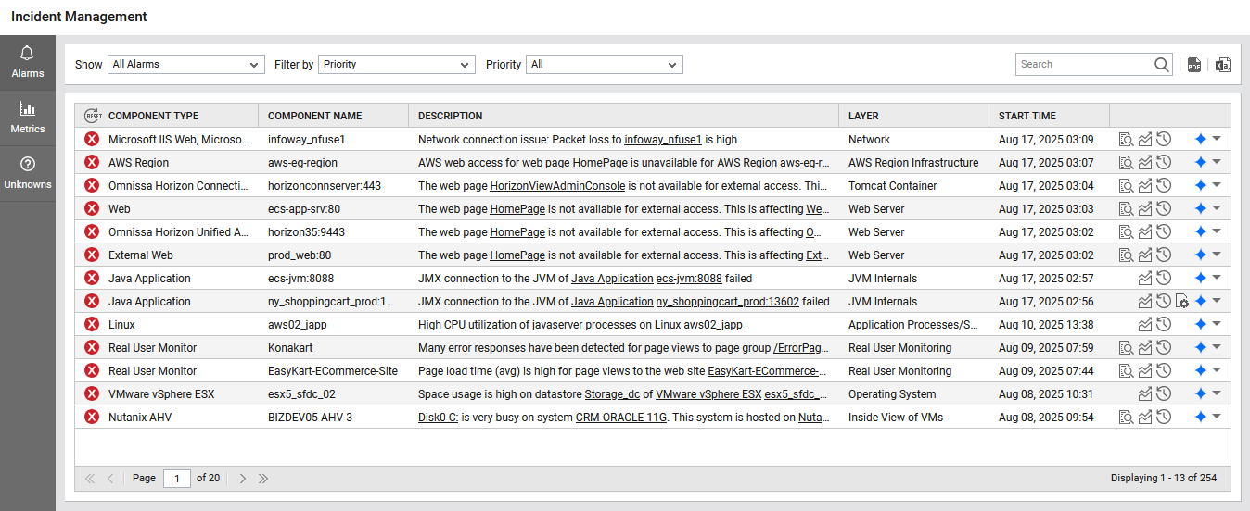1250x511 pixels.
Task: Export alarms to Excel
Action: point(1223,65)
